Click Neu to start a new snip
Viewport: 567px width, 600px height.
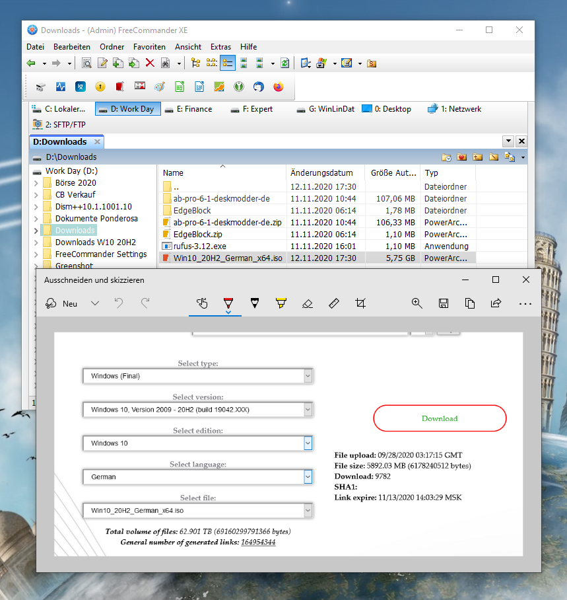pos(61,303)
